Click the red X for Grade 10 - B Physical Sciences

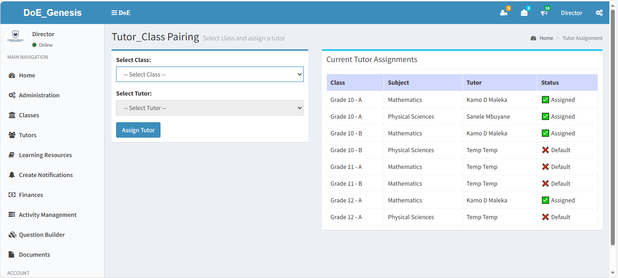tap(545, 150)
